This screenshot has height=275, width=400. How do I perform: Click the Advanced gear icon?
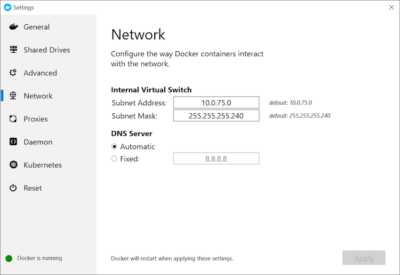point(13,73)
